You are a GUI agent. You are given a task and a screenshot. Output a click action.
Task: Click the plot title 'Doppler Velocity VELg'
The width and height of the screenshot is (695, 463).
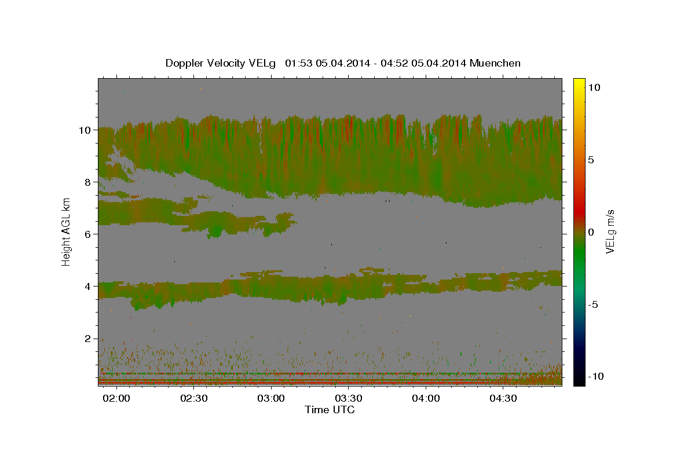[222, 63]
